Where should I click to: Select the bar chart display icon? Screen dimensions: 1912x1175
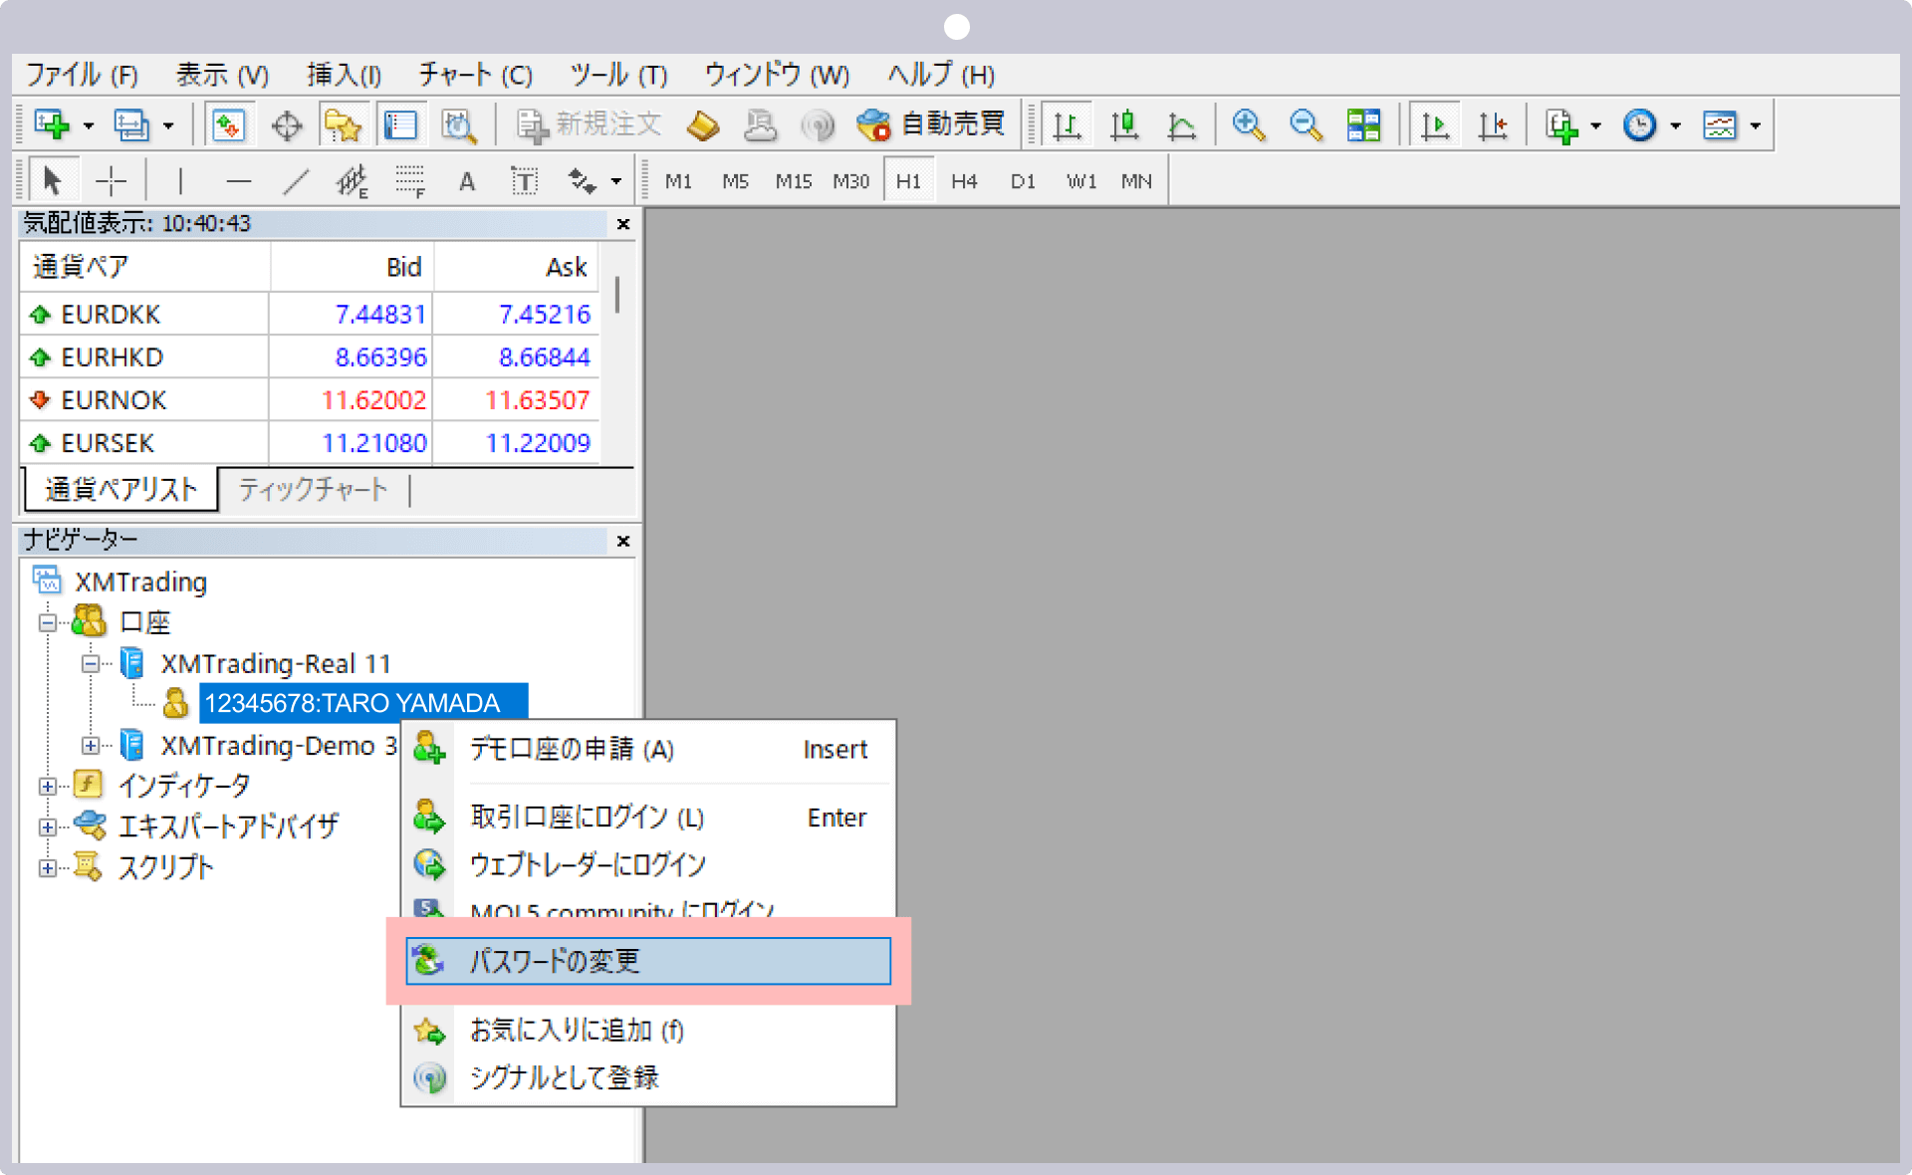point(1067,125)
